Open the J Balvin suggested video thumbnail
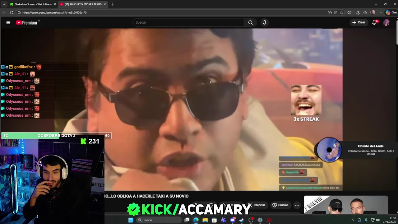The width and height of the screenshot is (398, 224). click(x=346, y=205)
